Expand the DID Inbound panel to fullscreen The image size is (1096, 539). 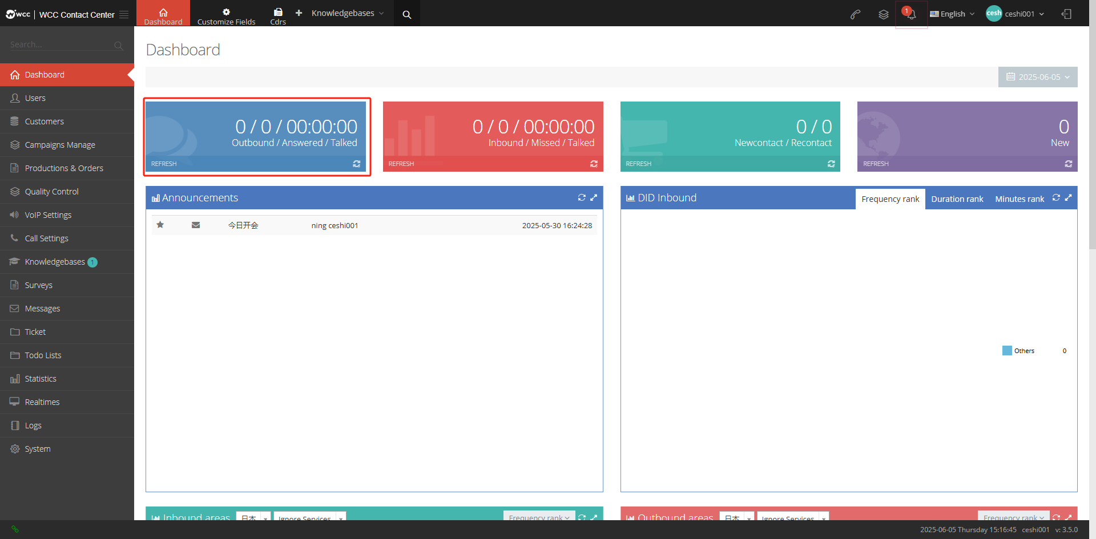tap(1068, 197)
